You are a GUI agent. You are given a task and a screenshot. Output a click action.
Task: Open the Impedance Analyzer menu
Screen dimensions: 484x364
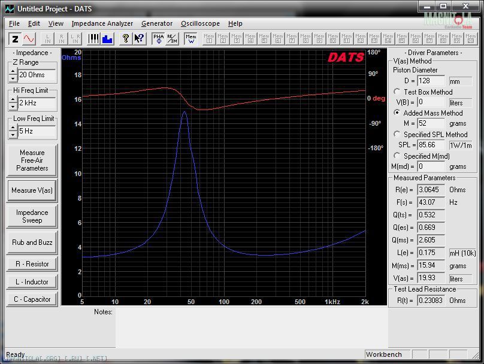[x=102, y=23]
